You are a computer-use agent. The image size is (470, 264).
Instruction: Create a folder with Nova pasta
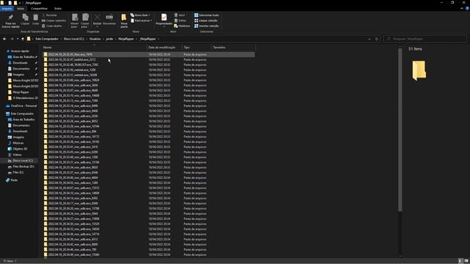click(x=124, y=21)
